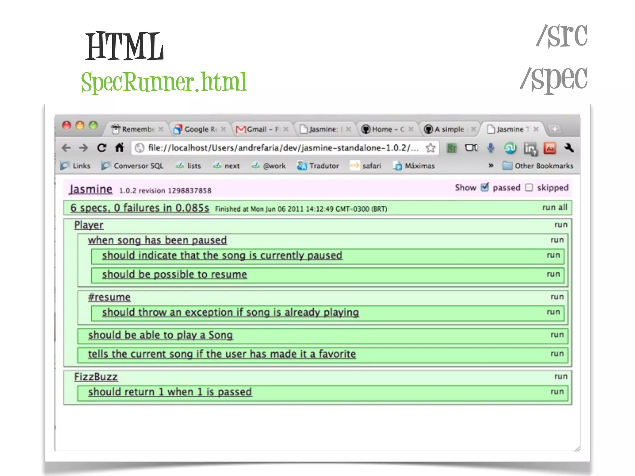Open should return 1 when 1 is passed
Image resolution: width=635 pixels, height=476 pixels.
170,392
